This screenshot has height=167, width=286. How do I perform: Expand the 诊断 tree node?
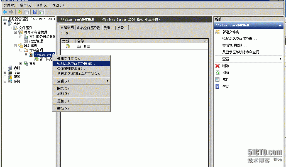[x=5, y=73]
